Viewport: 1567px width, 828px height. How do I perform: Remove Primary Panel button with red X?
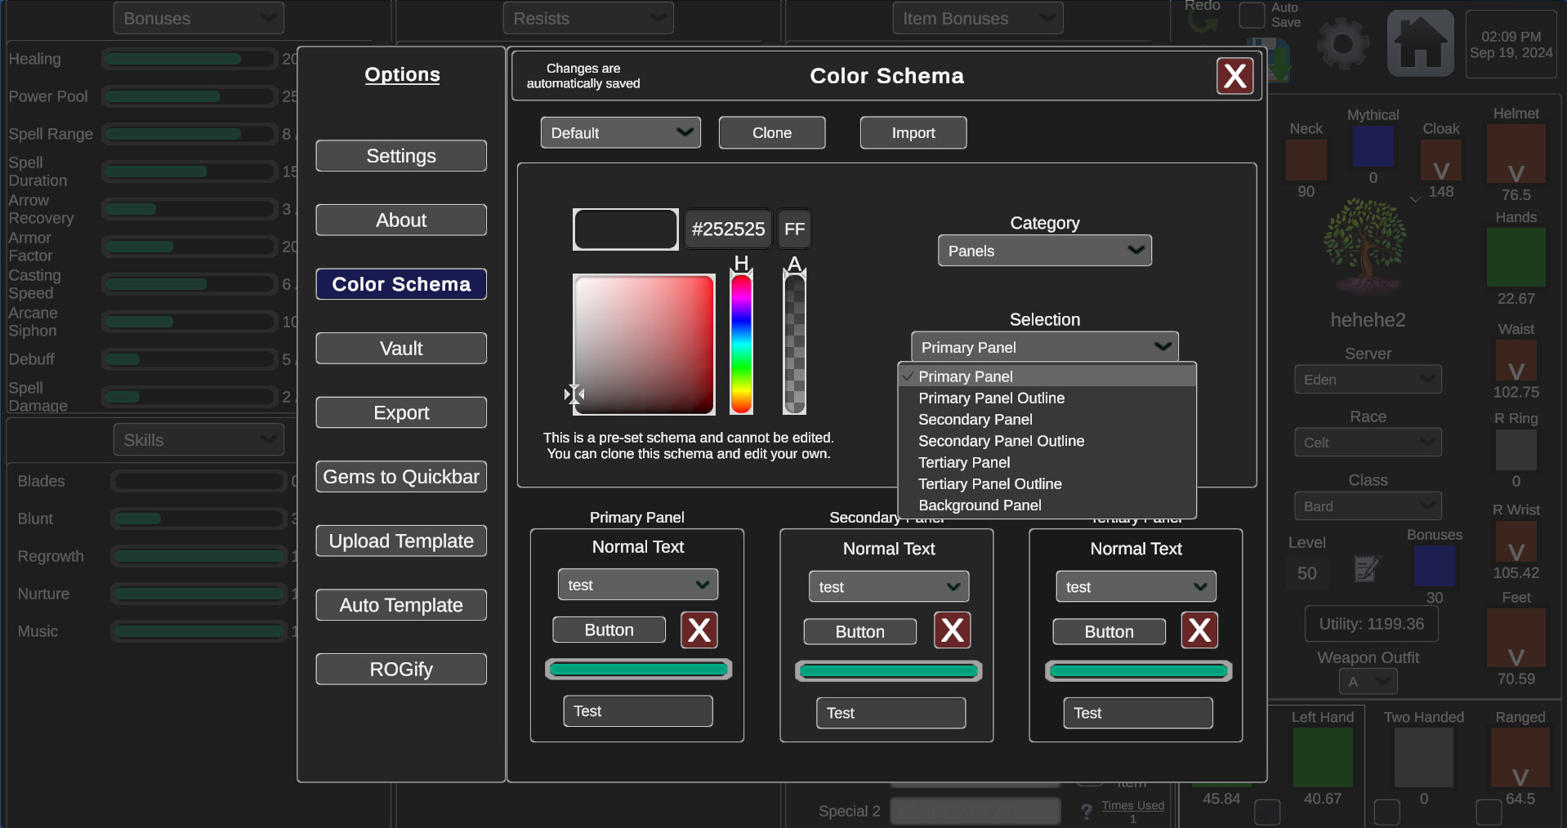[699, 630]
